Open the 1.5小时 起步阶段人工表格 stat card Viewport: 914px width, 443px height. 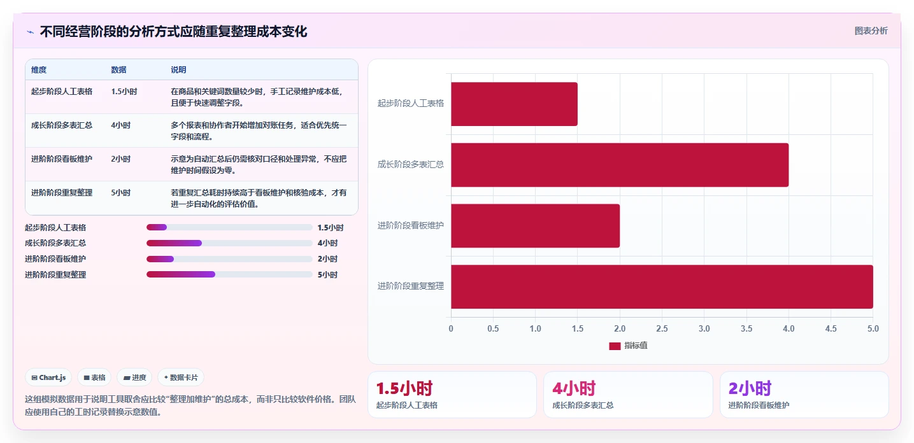tap(452, 395)
